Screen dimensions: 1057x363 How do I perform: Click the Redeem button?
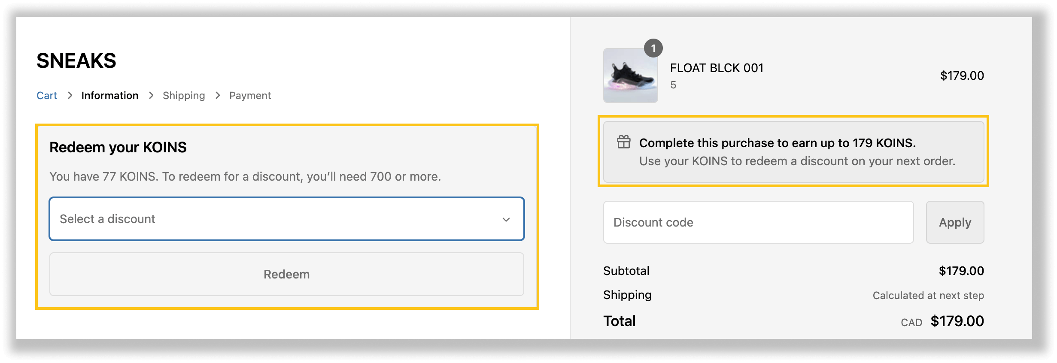(286, 274)
